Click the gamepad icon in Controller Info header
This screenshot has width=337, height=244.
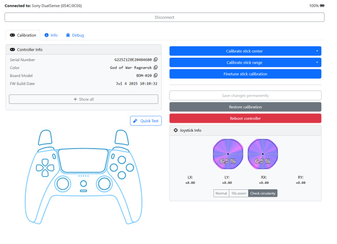(12, 50)
